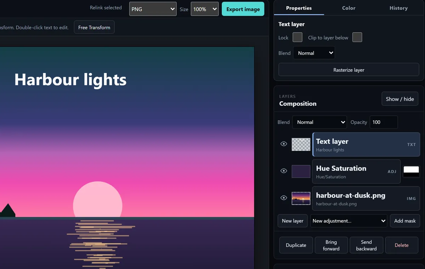Select the Hue Saturation layer row
Screen dimensions: 425x269
click(356, 171)
